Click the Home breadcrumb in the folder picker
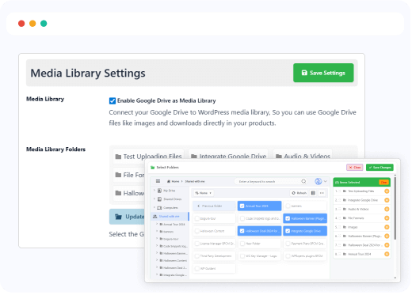412x295 pixels. tap(174, 182)
